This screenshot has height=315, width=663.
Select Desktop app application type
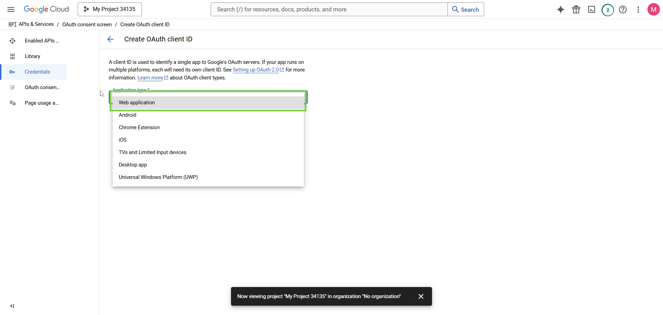(208, 165)
